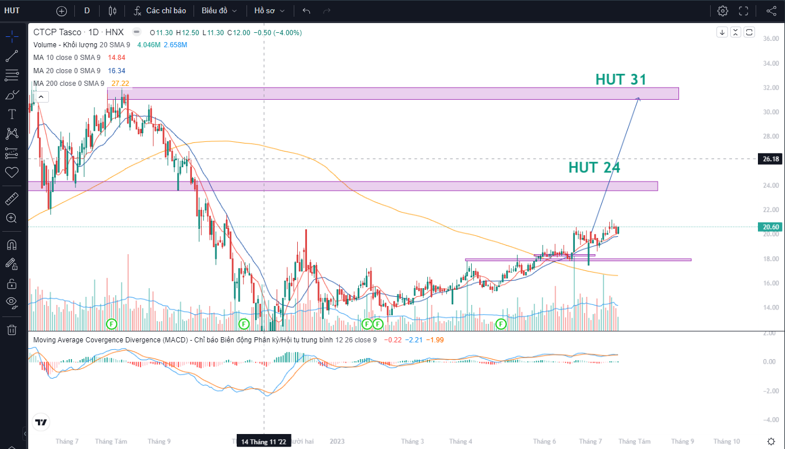Click the first green F marker near Tháng Tám
Image resolution: width=785 pixels, height=449 pixels.
pos(112,324)
